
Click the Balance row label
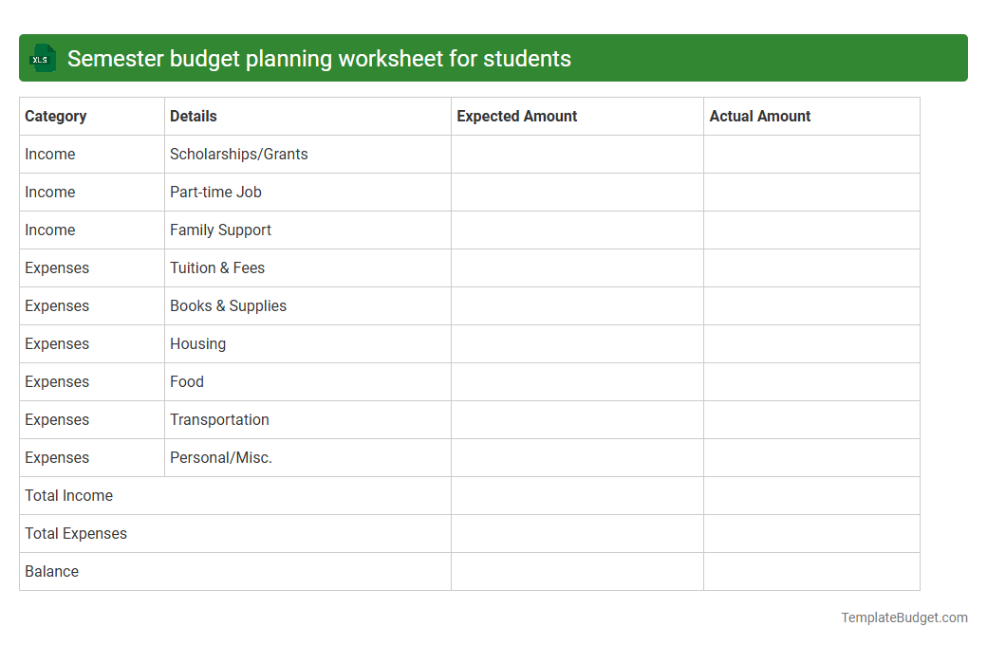point(52,571)
